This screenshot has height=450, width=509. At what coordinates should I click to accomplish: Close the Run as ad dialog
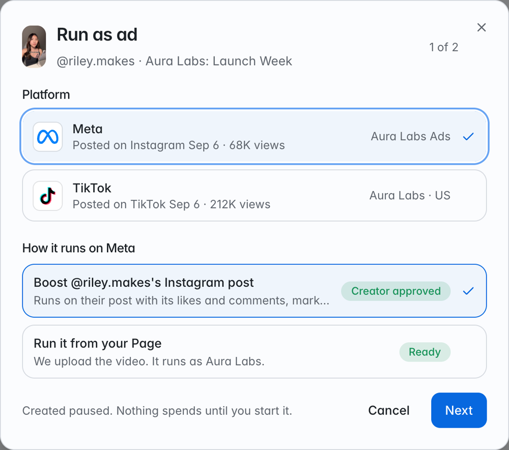tap(482, 27)
